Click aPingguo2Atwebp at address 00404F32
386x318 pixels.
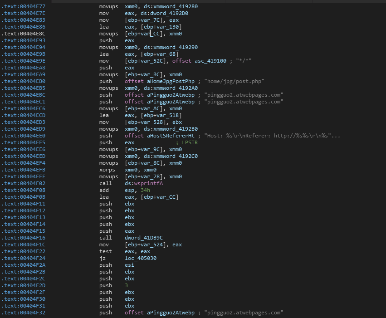pyautogui.click(x=171, y=313)
